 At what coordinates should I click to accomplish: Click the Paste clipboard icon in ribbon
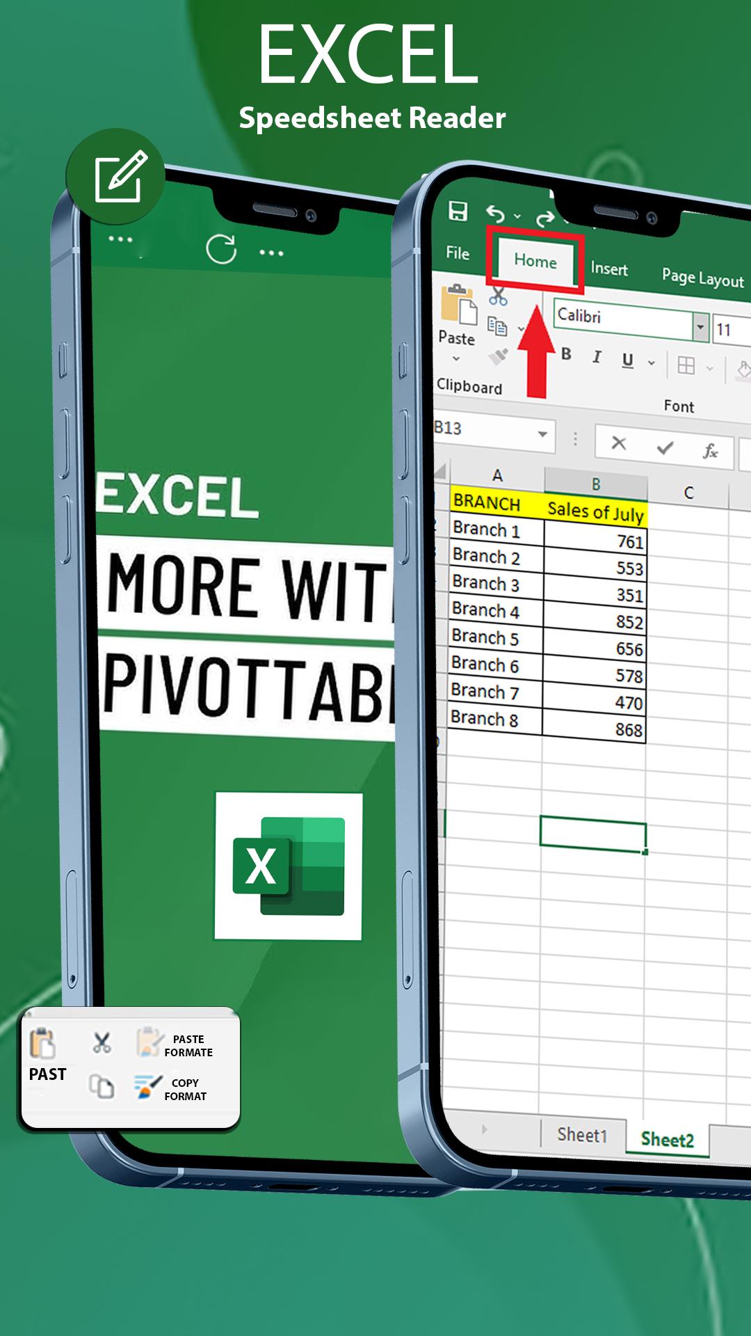click(458, 304)
